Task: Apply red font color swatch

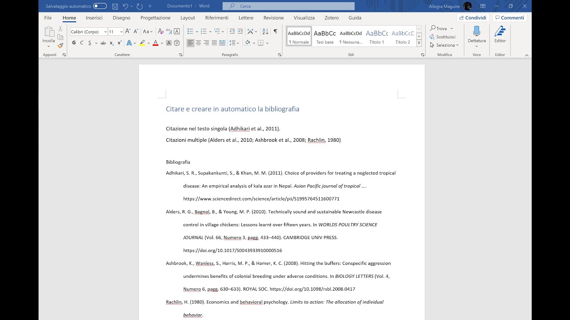Action: pos(155,43)
